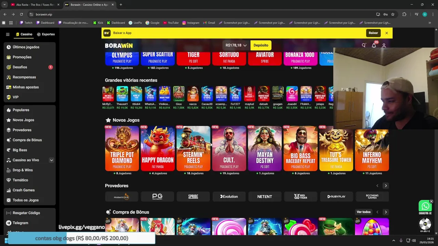Open Triple Pot Diamond game

point(122,148)
